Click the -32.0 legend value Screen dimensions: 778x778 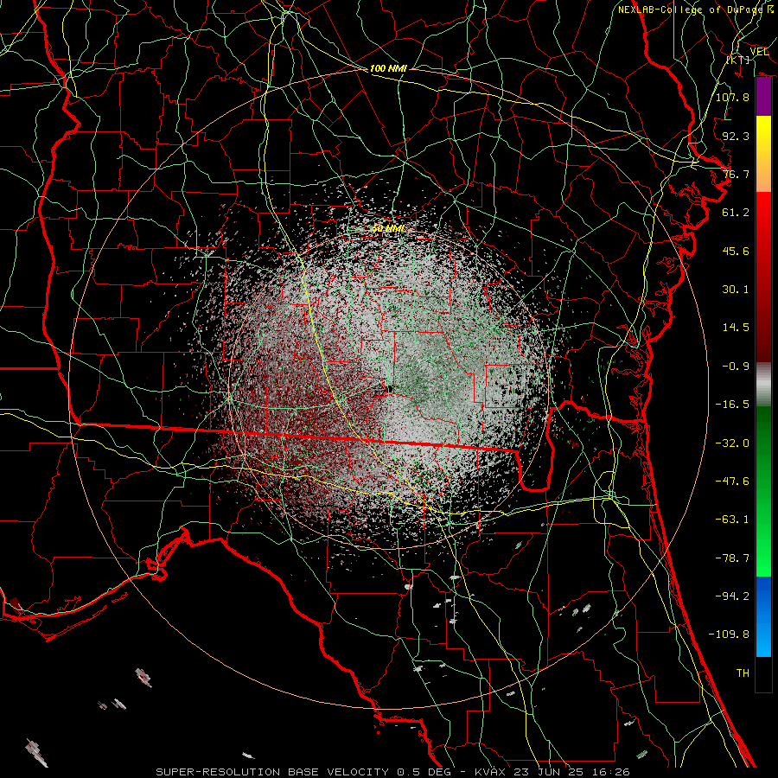733,443
